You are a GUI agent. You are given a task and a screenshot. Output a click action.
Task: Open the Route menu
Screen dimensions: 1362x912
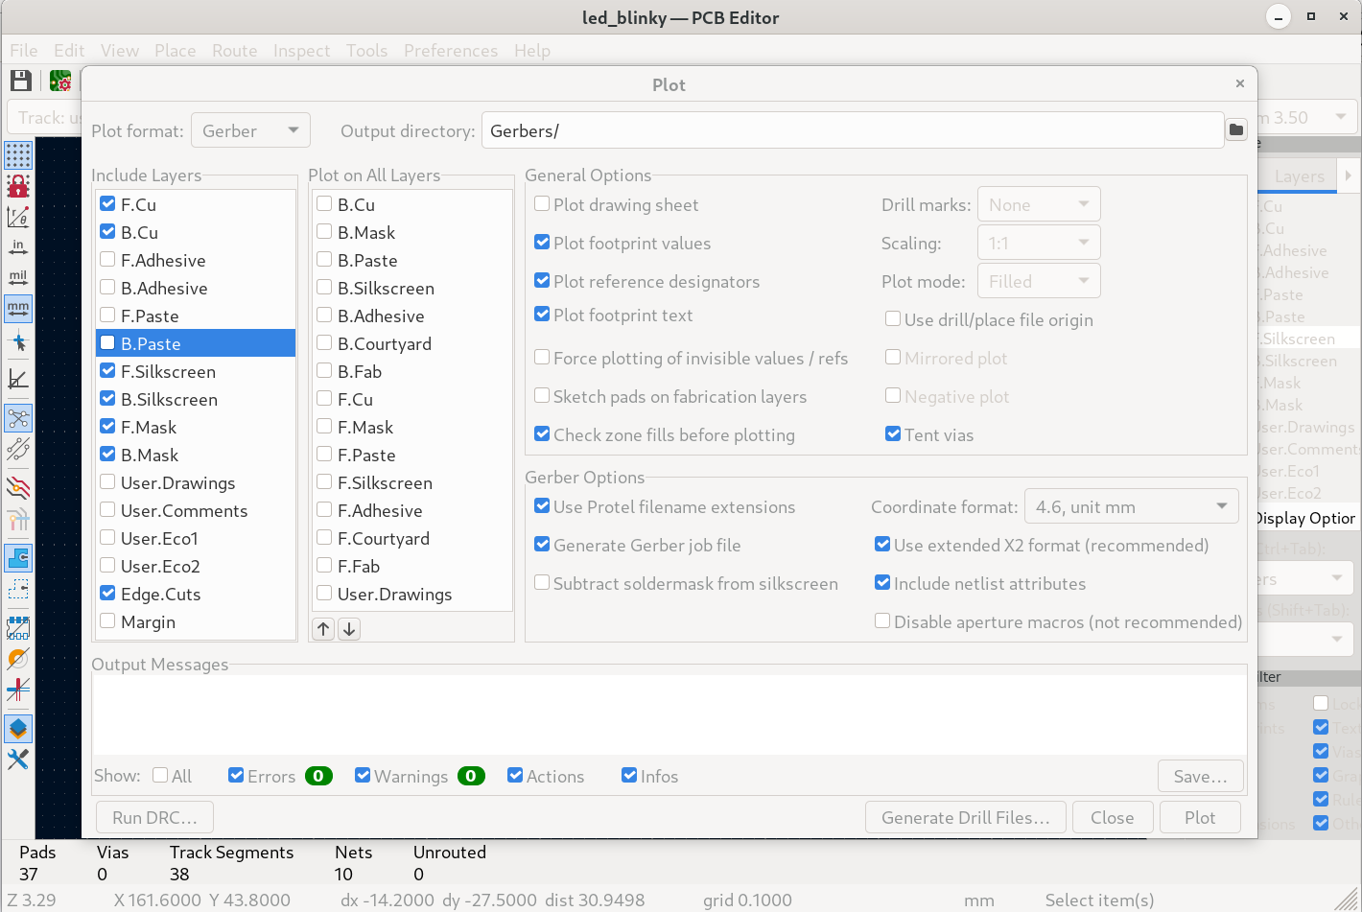pyautogui.click(x=234, y=51)
